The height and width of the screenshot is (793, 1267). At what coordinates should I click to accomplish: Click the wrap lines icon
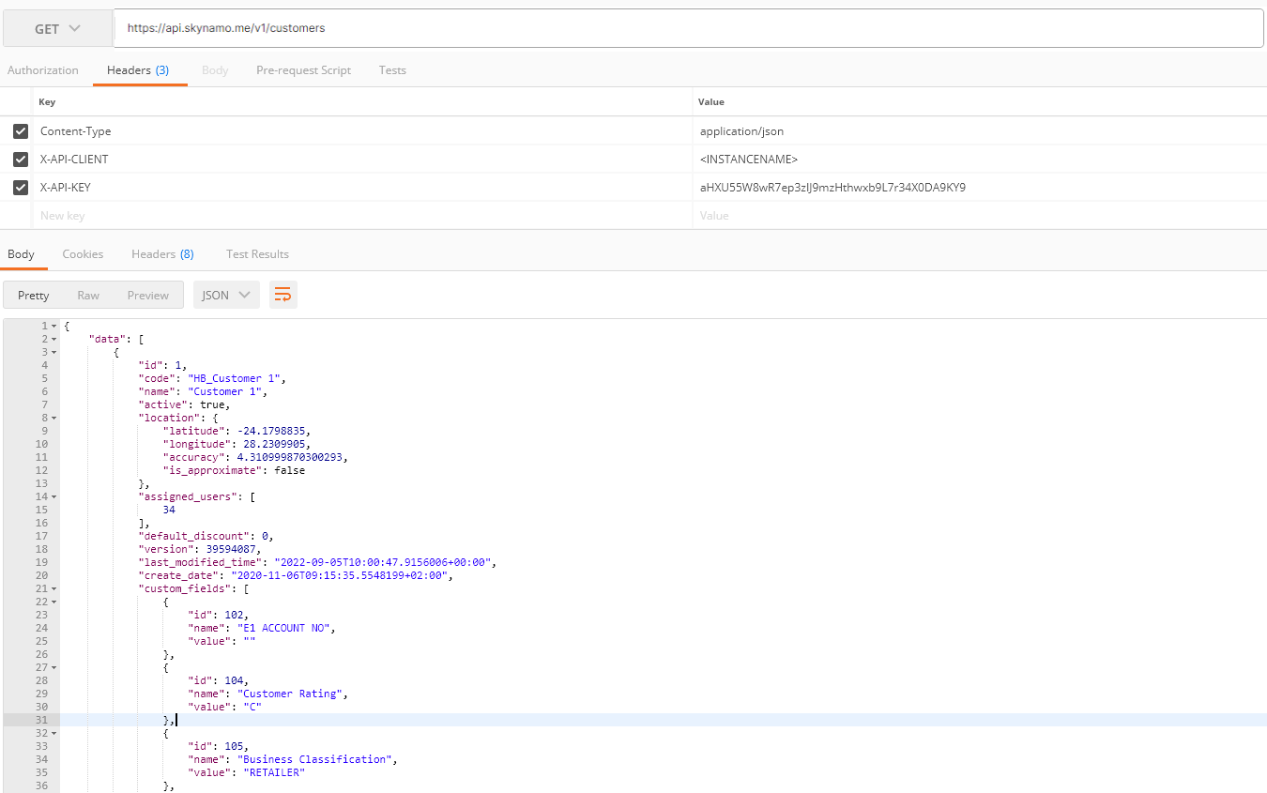click(282, 295)
